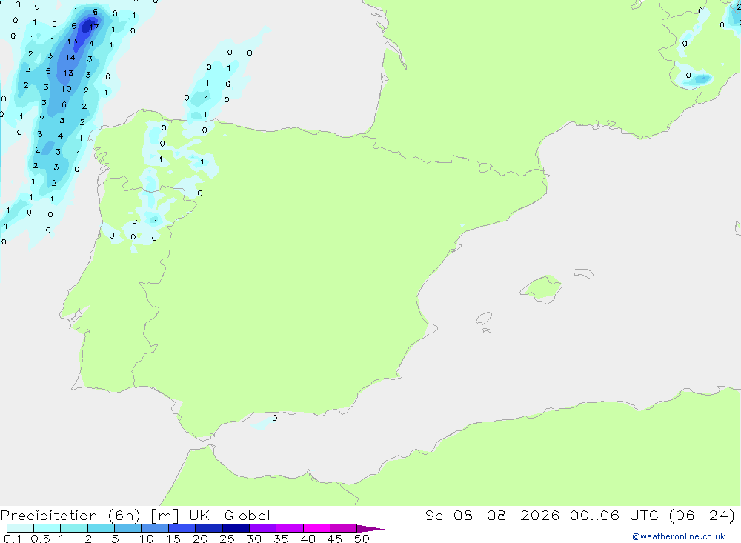Click the 25 legend scale label
The width and height of the screenshot is (741, 543).
click(x=227, y=539)
